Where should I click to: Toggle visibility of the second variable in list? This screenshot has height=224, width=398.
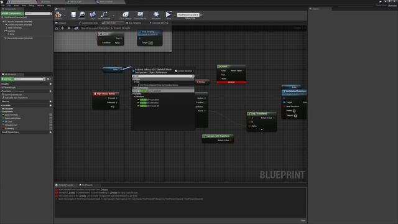click(x=51, y=118)
